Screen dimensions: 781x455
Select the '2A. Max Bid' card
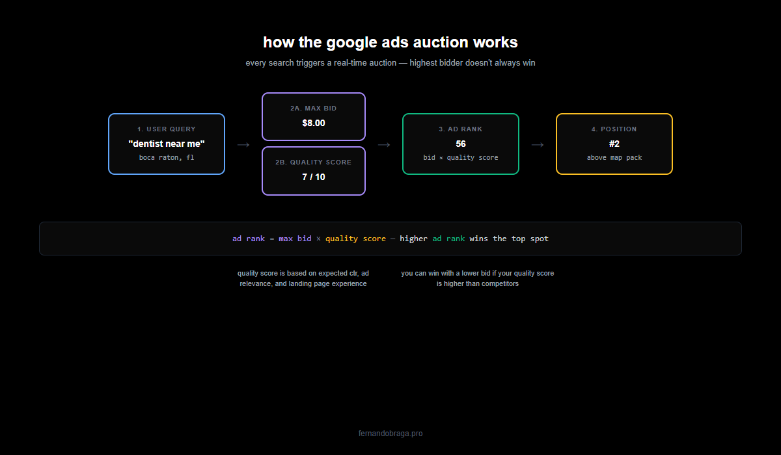pos(314,116)
